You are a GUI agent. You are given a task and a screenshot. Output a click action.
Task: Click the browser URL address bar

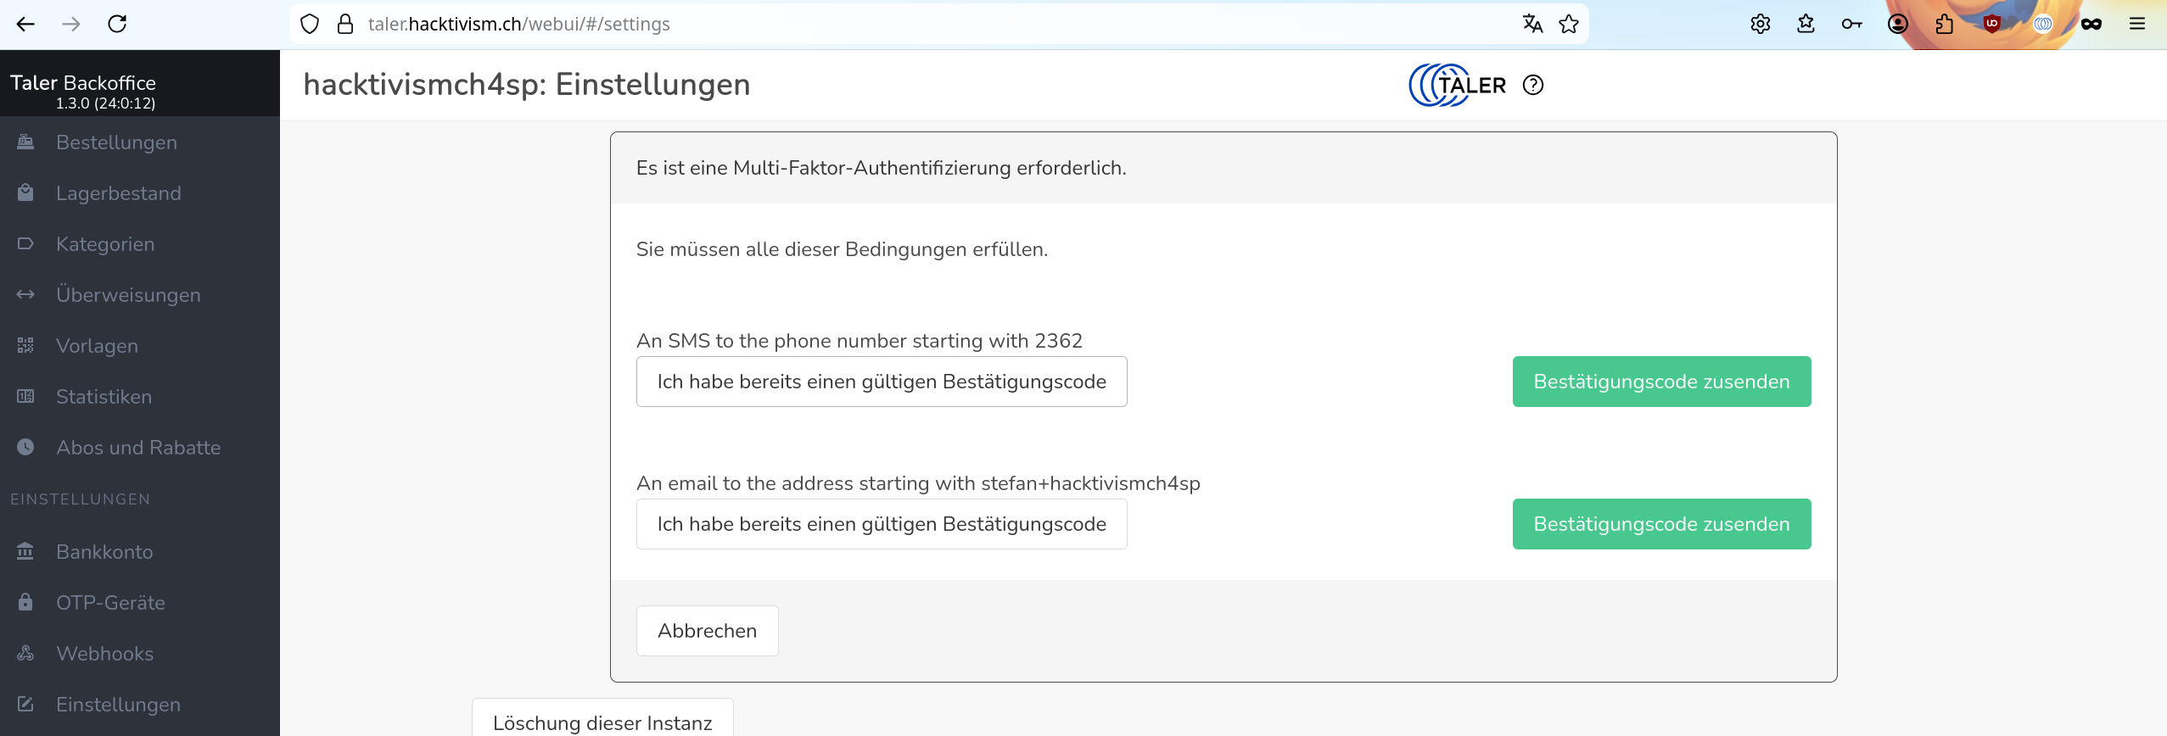(933, 24)
